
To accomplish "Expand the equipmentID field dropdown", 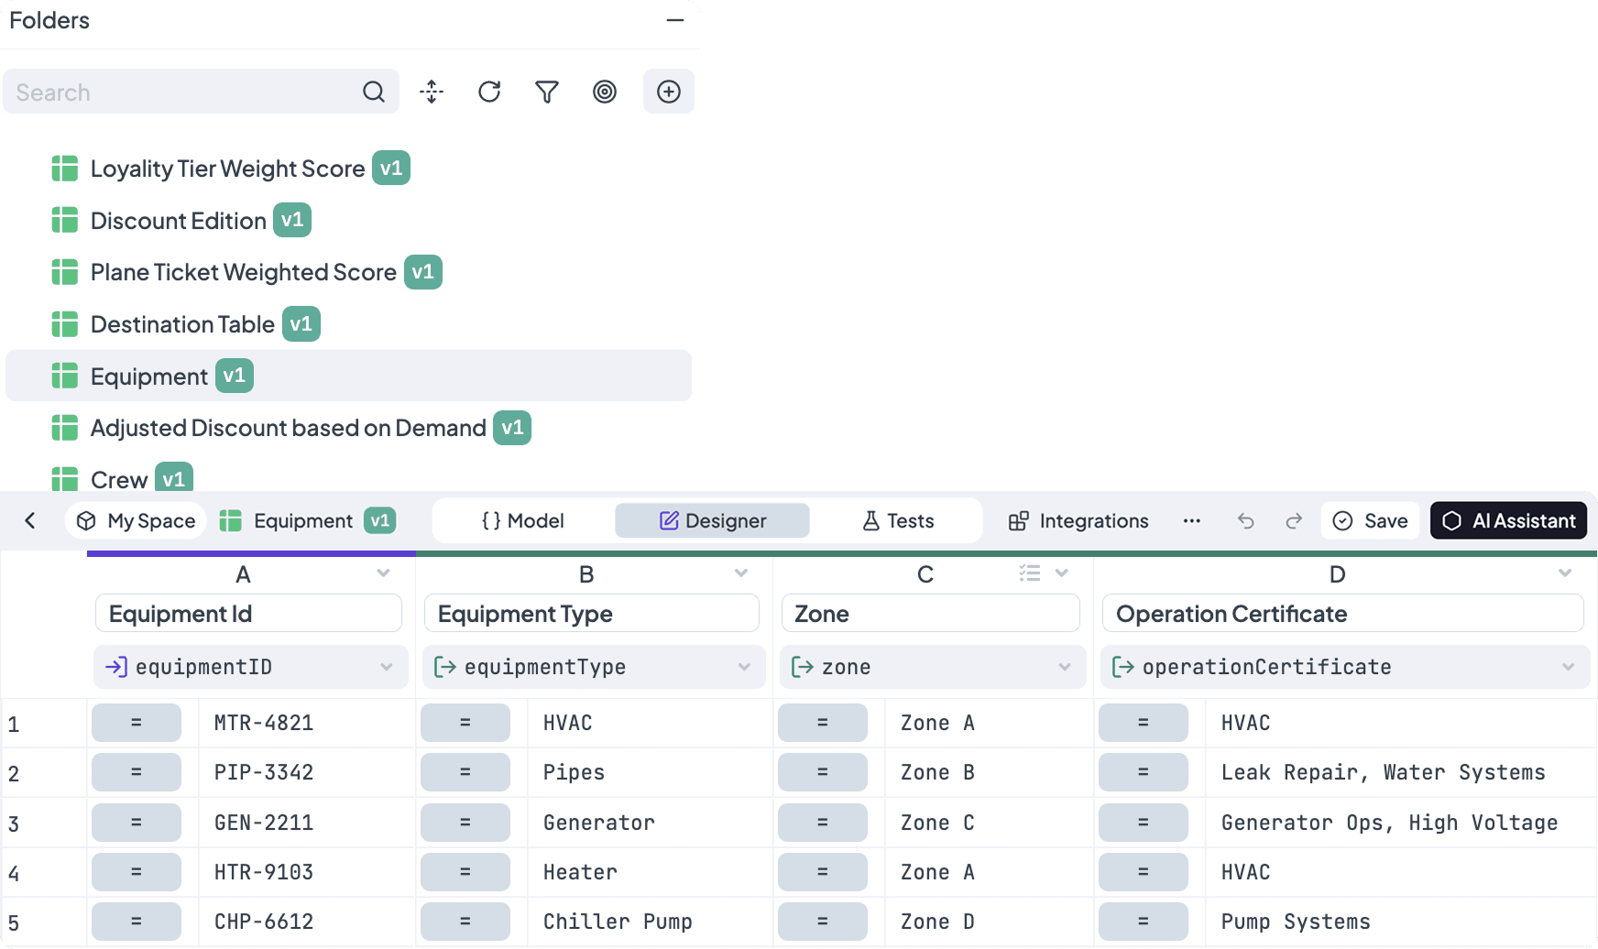I will click(x=387, y=667).
